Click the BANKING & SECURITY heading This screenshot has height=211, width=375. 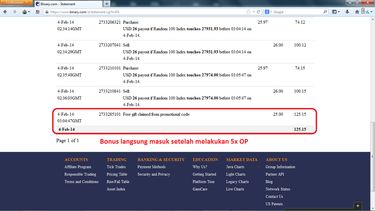[161, 160]
